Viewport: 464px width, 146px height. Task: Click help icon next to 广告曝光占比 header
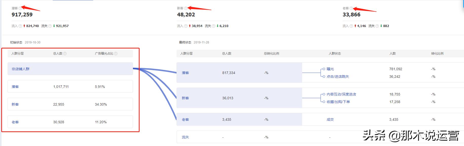116,54
